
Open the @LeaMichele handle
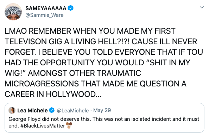click(72, 111)
